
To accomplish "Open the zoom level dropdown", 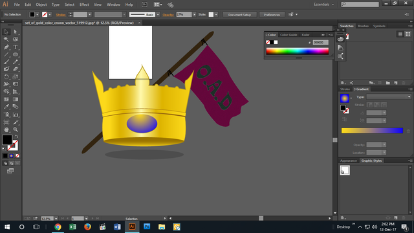I will point(56,219).
